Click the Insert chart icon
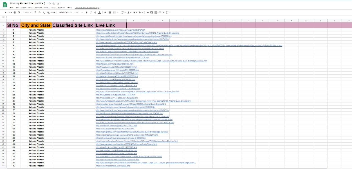This screenshot has width=352, height=169. (x=156, y=12)
